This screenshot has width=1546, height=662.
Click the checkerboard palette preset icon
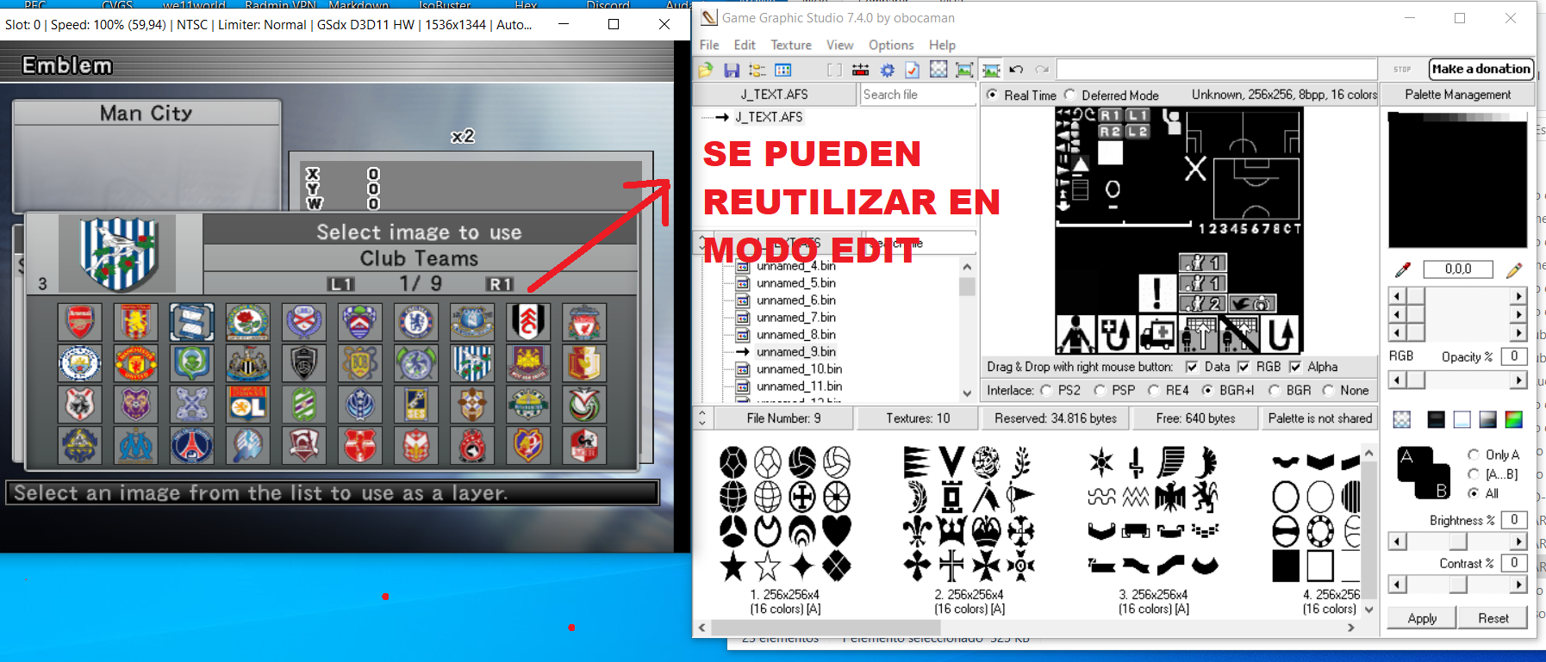click(x=1402, y=419)
